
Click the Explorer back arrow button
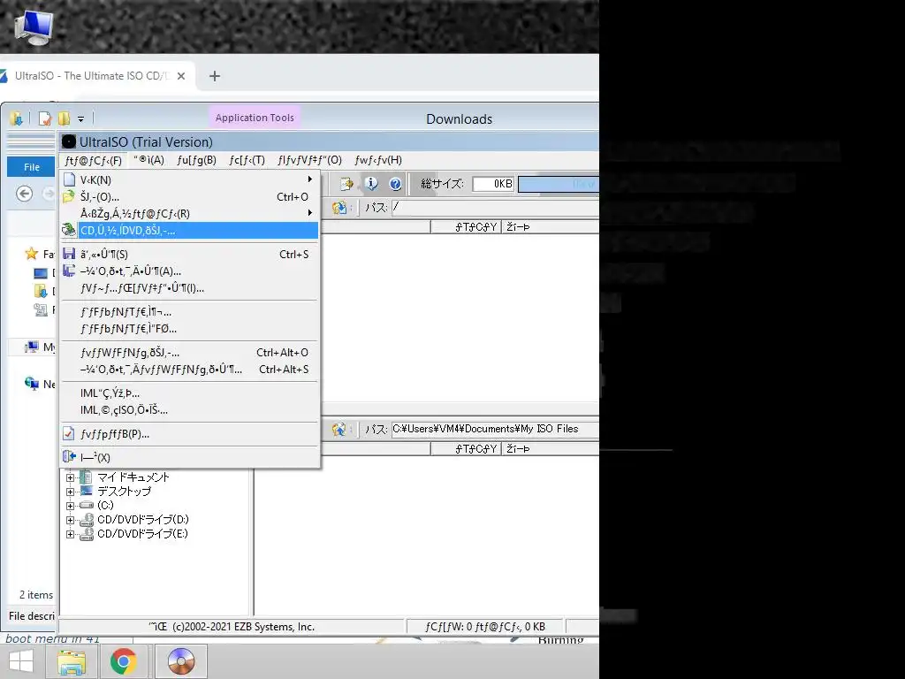[x=24, y=194]
